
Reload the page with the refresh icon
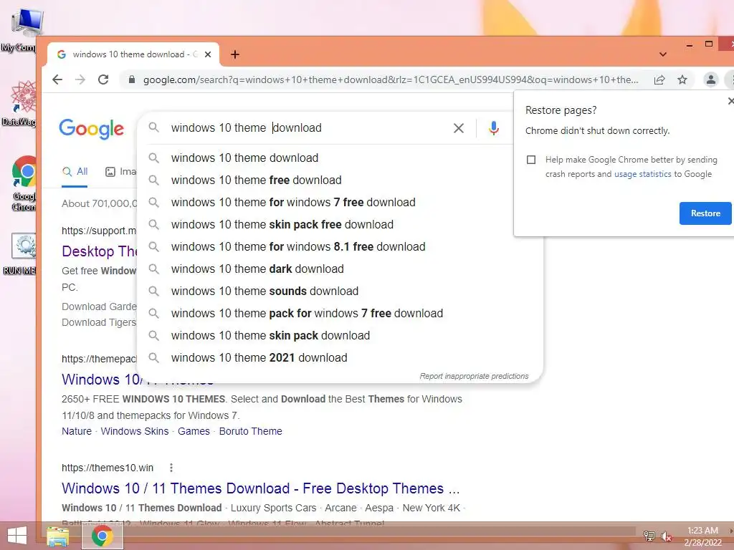pyautogui.click(x=103, y=79)
